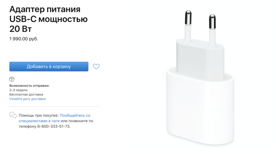The image size is (278, 151).
Task: Click the 2–3 недели delivery estimate
Action: coord(18,90)
